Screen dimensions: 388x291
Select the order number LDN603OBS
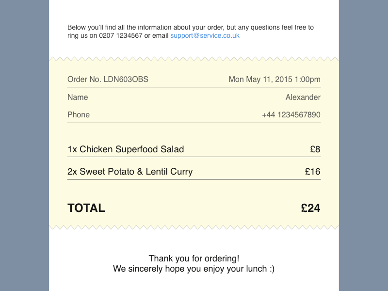pos(126,80)
